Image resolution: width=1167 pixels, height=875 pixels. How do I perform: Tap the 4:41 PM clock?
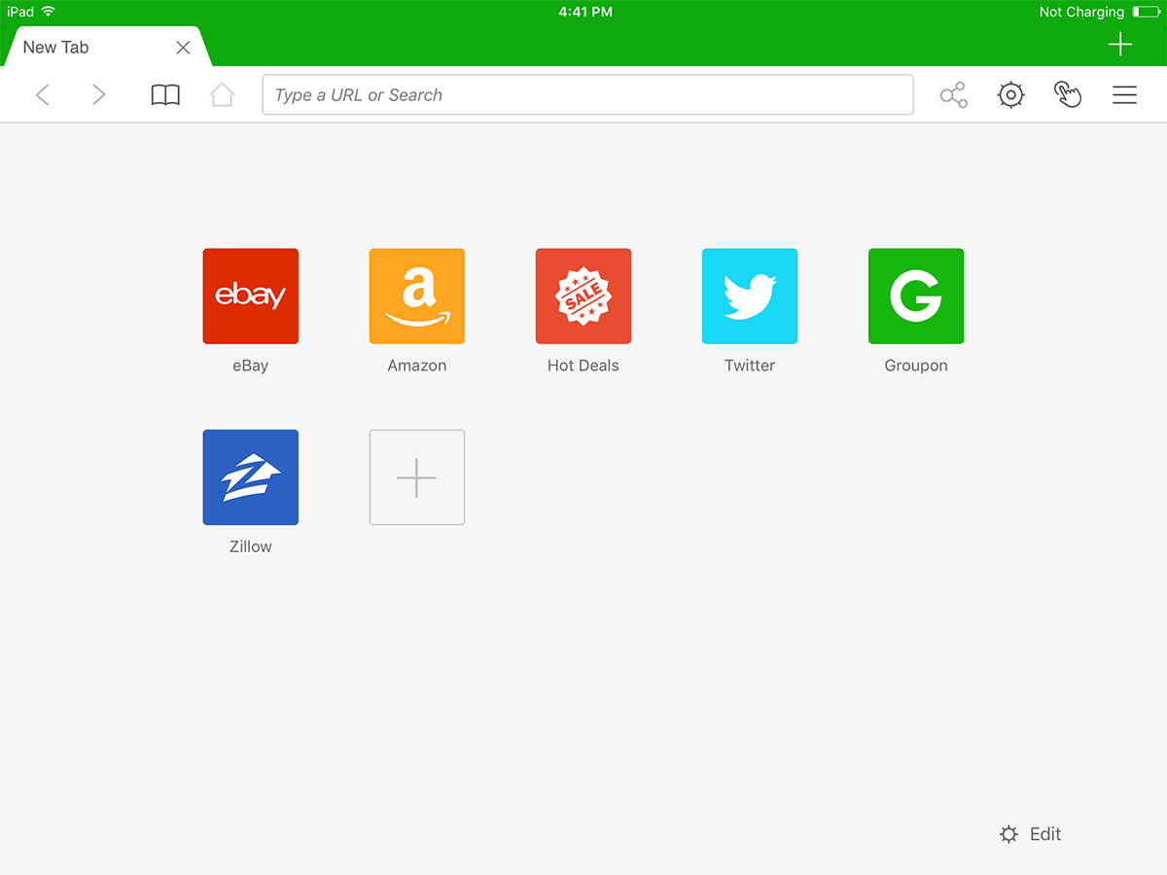point(585,12)
